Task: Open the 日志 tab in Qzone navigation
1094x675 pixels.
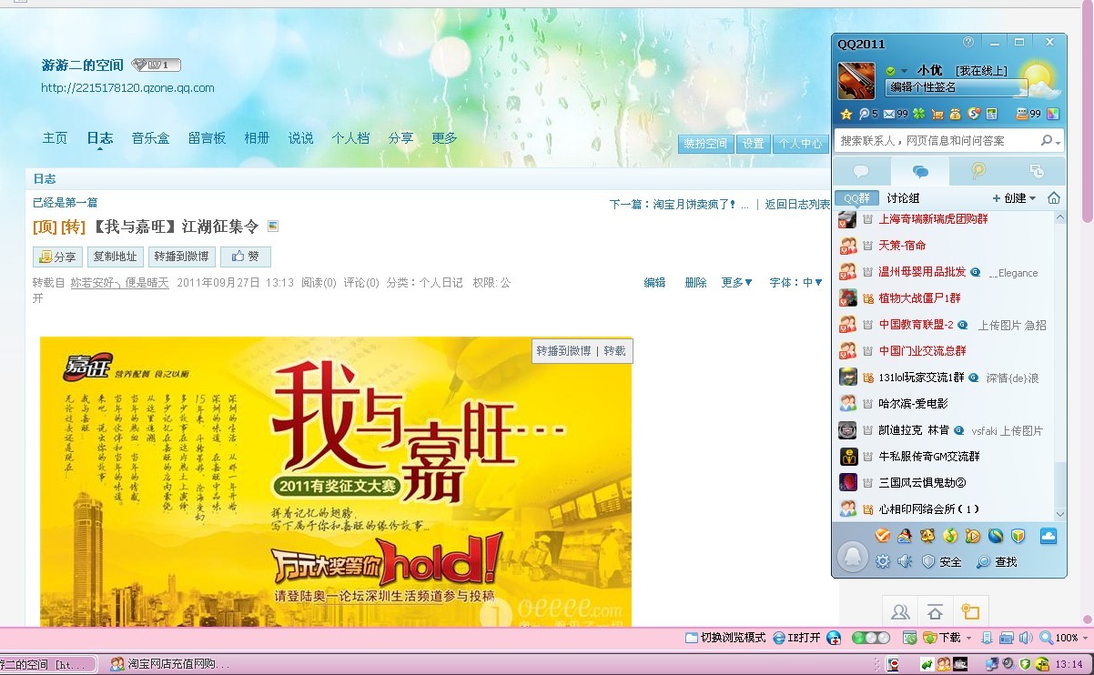Action: 100,138
